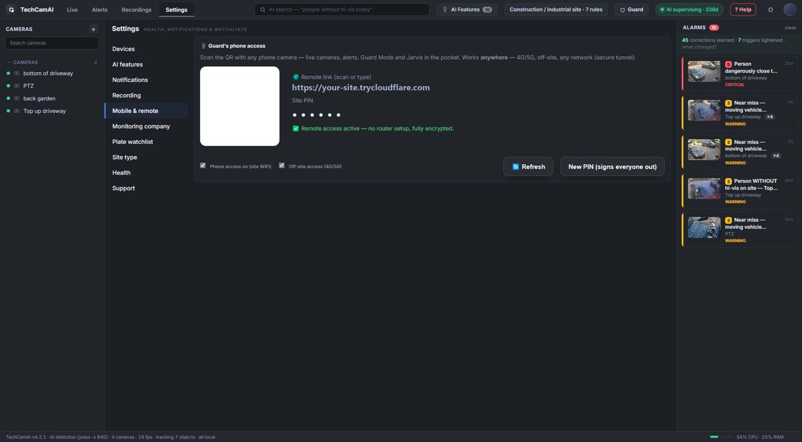Clear the alarms list

click(790, 28)
